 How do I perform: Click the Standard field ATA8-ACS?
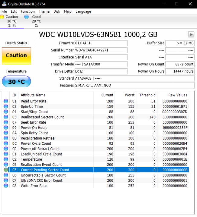[x=134, y=78]
